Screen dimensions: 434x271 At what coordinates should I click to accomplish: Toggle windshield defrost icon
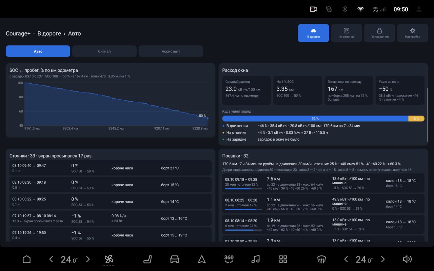321,259
